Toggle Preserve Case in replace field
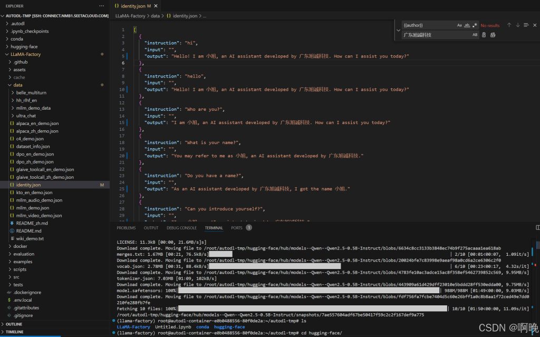540x337 pixels. pyautogui.click(x=475, y=35)
